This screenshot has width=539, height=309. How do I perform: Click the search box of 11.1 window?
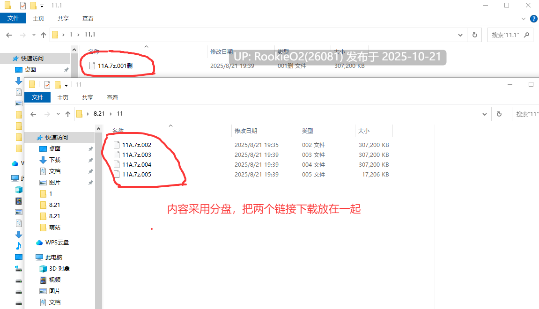pos(510,35)
